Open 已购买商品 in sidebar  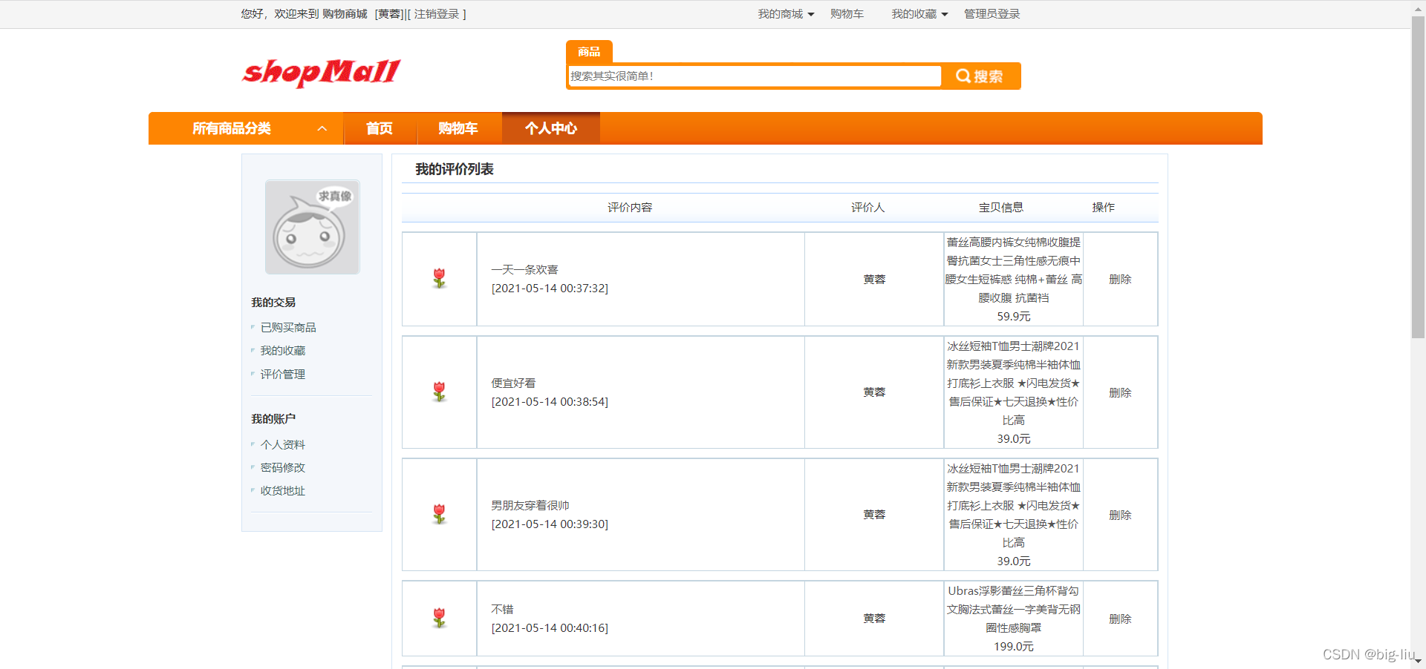point(288,327)
